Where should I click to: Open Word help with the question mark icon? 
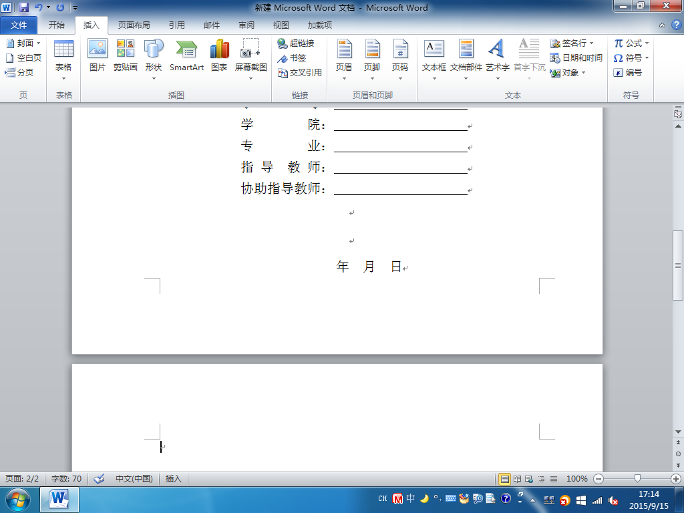click(x=676, y=25)
